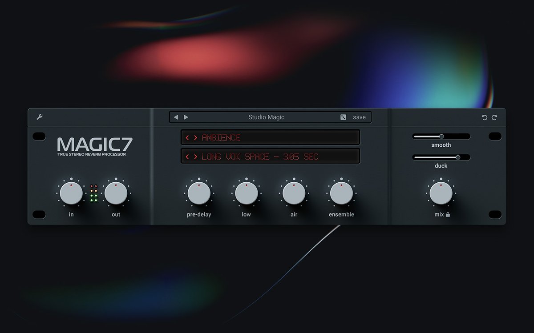This screenshot has width=534, height=333.
Task: Click the left chevron on LONG VOX SPACE display
Action: point(188,156)
